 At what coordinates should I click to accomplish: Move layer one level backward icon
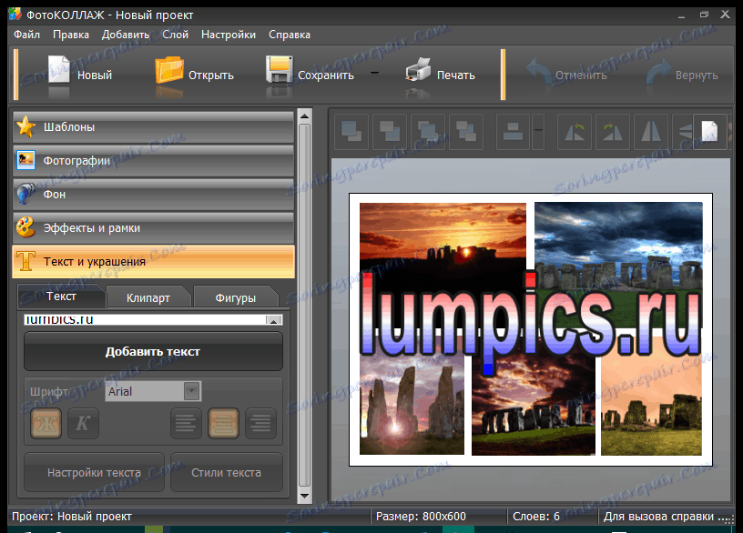click(466, 132)
